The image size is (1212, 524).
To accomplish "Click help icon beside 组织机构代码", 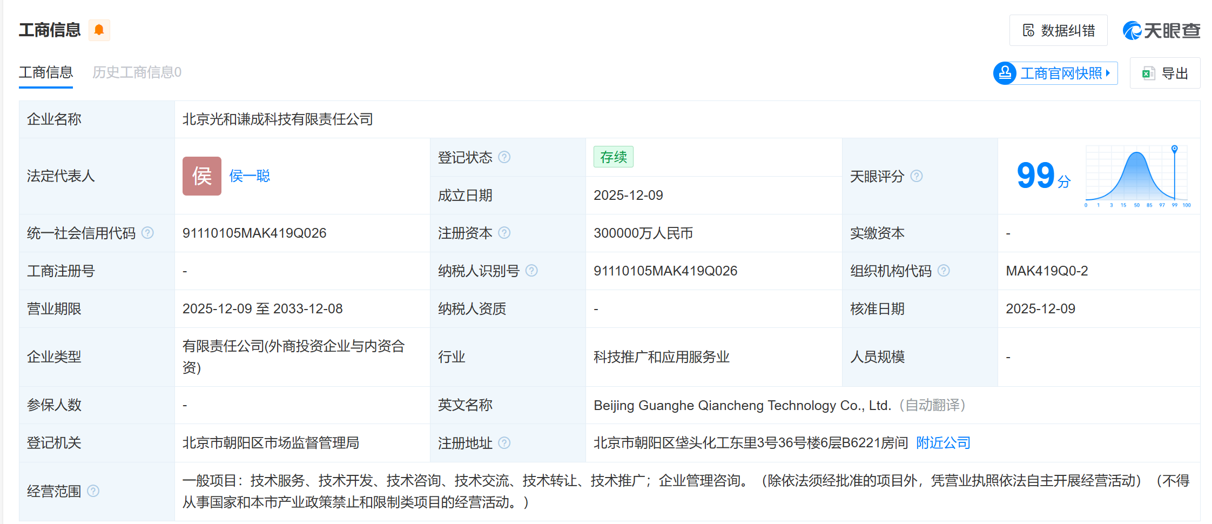I will click(x=944, y=271).
